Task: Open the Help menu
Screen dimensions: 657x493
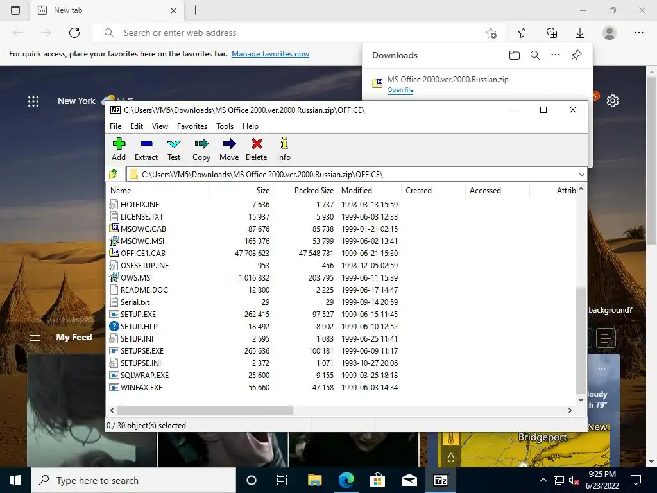Action: [250, 126]
